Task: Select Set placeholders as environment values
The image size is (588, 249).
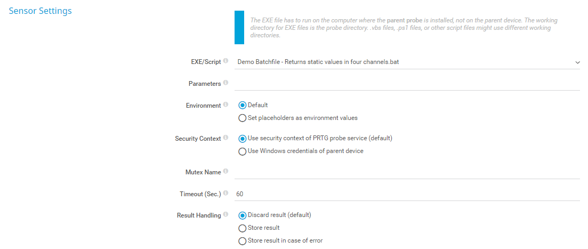Action: coord(243,118)
